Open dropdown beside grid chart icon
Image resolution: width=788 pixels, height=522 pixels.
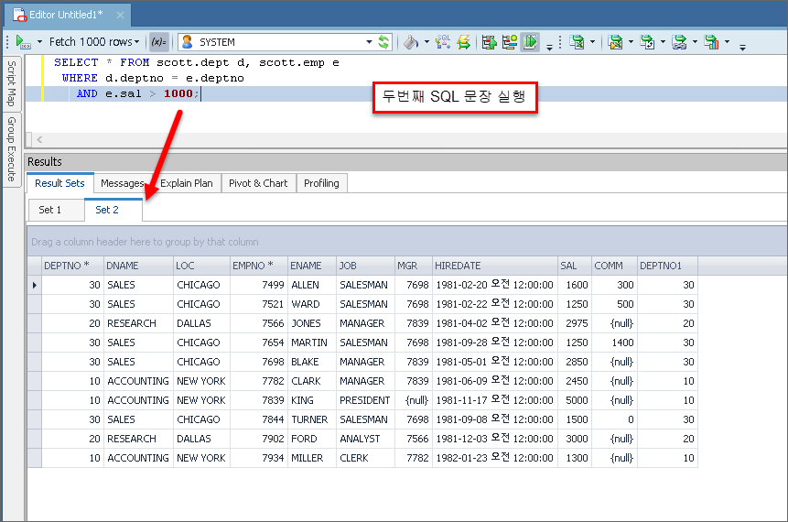click(x=728, y=42)
